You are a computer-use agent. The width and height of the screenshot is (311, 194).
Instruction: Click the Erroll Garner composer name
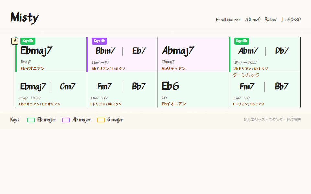pos(228,20)
